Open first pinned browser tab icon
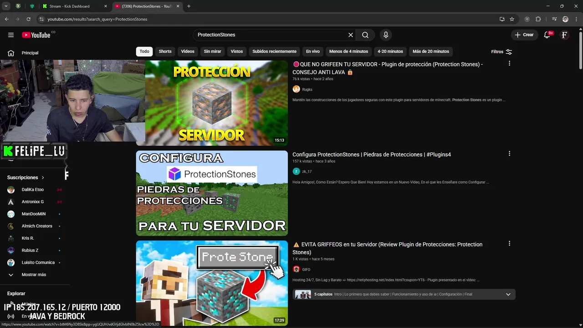This screenshot has height=328, width=583. (18, 6)
